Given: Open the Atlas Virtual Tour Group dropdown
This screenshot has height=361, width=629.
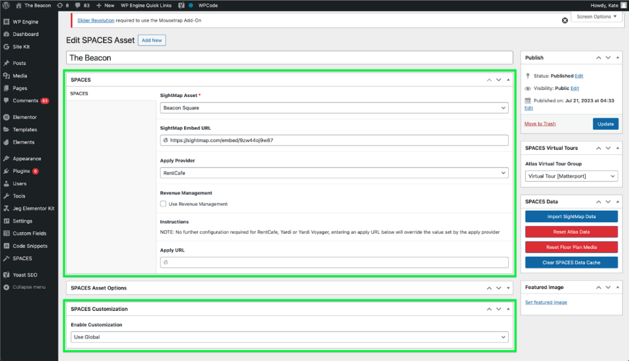Looking at the screenshot, I should point(571,176).
